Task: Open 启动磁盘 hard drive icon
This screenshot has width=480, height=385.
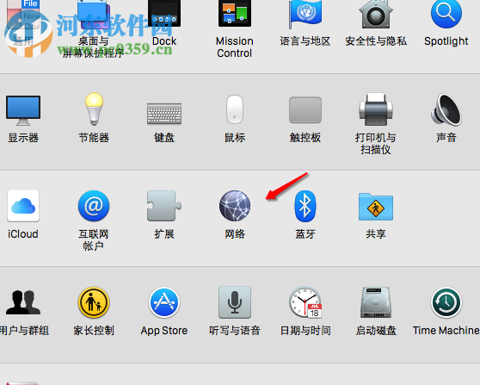Action: (x=376, y=302)
